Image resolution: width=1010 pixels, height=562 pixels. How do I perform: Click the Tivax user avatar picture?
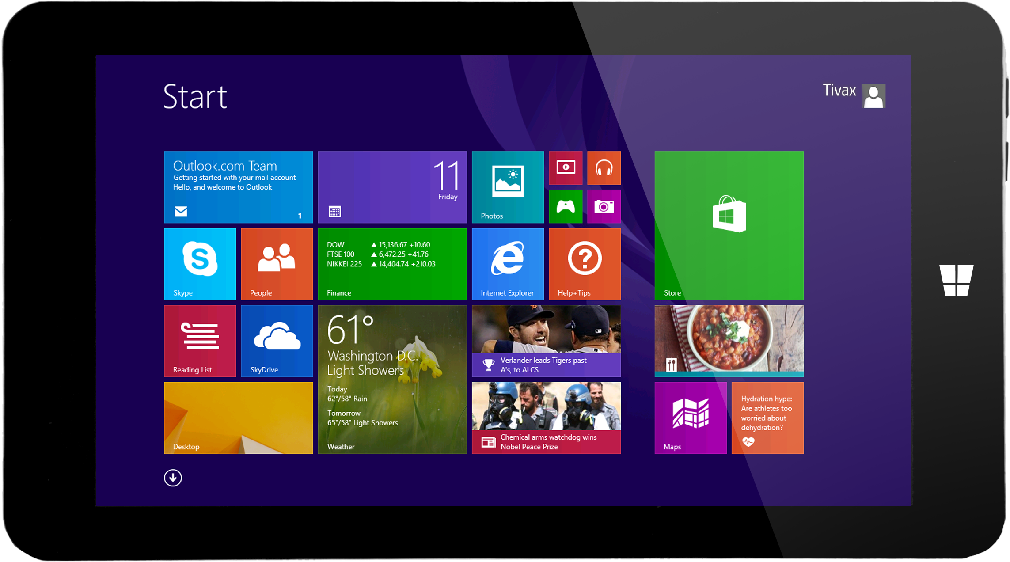pos(873,96)
